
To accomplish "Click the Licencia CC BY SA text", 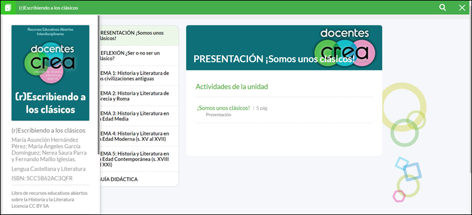I will [x=30, y=206].
